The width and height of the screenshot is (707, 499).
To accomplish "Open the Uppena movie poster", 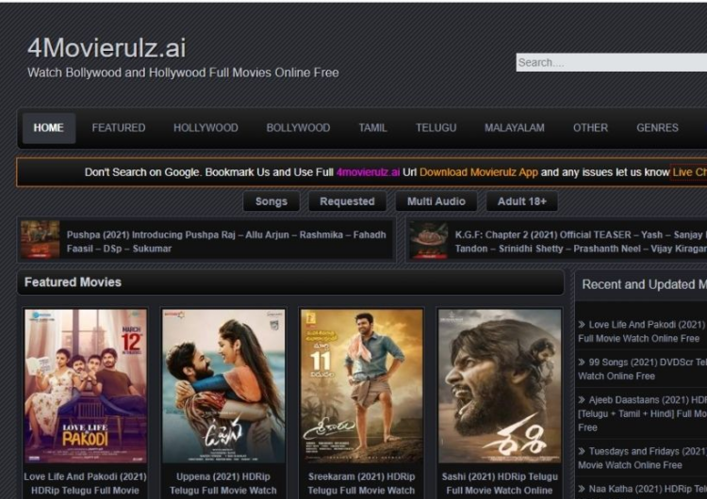I will (223, 386).
